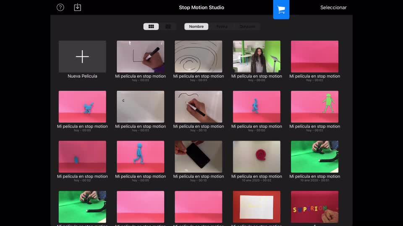
Task: Sort movies by Fecha
Action: pos(222,26)
